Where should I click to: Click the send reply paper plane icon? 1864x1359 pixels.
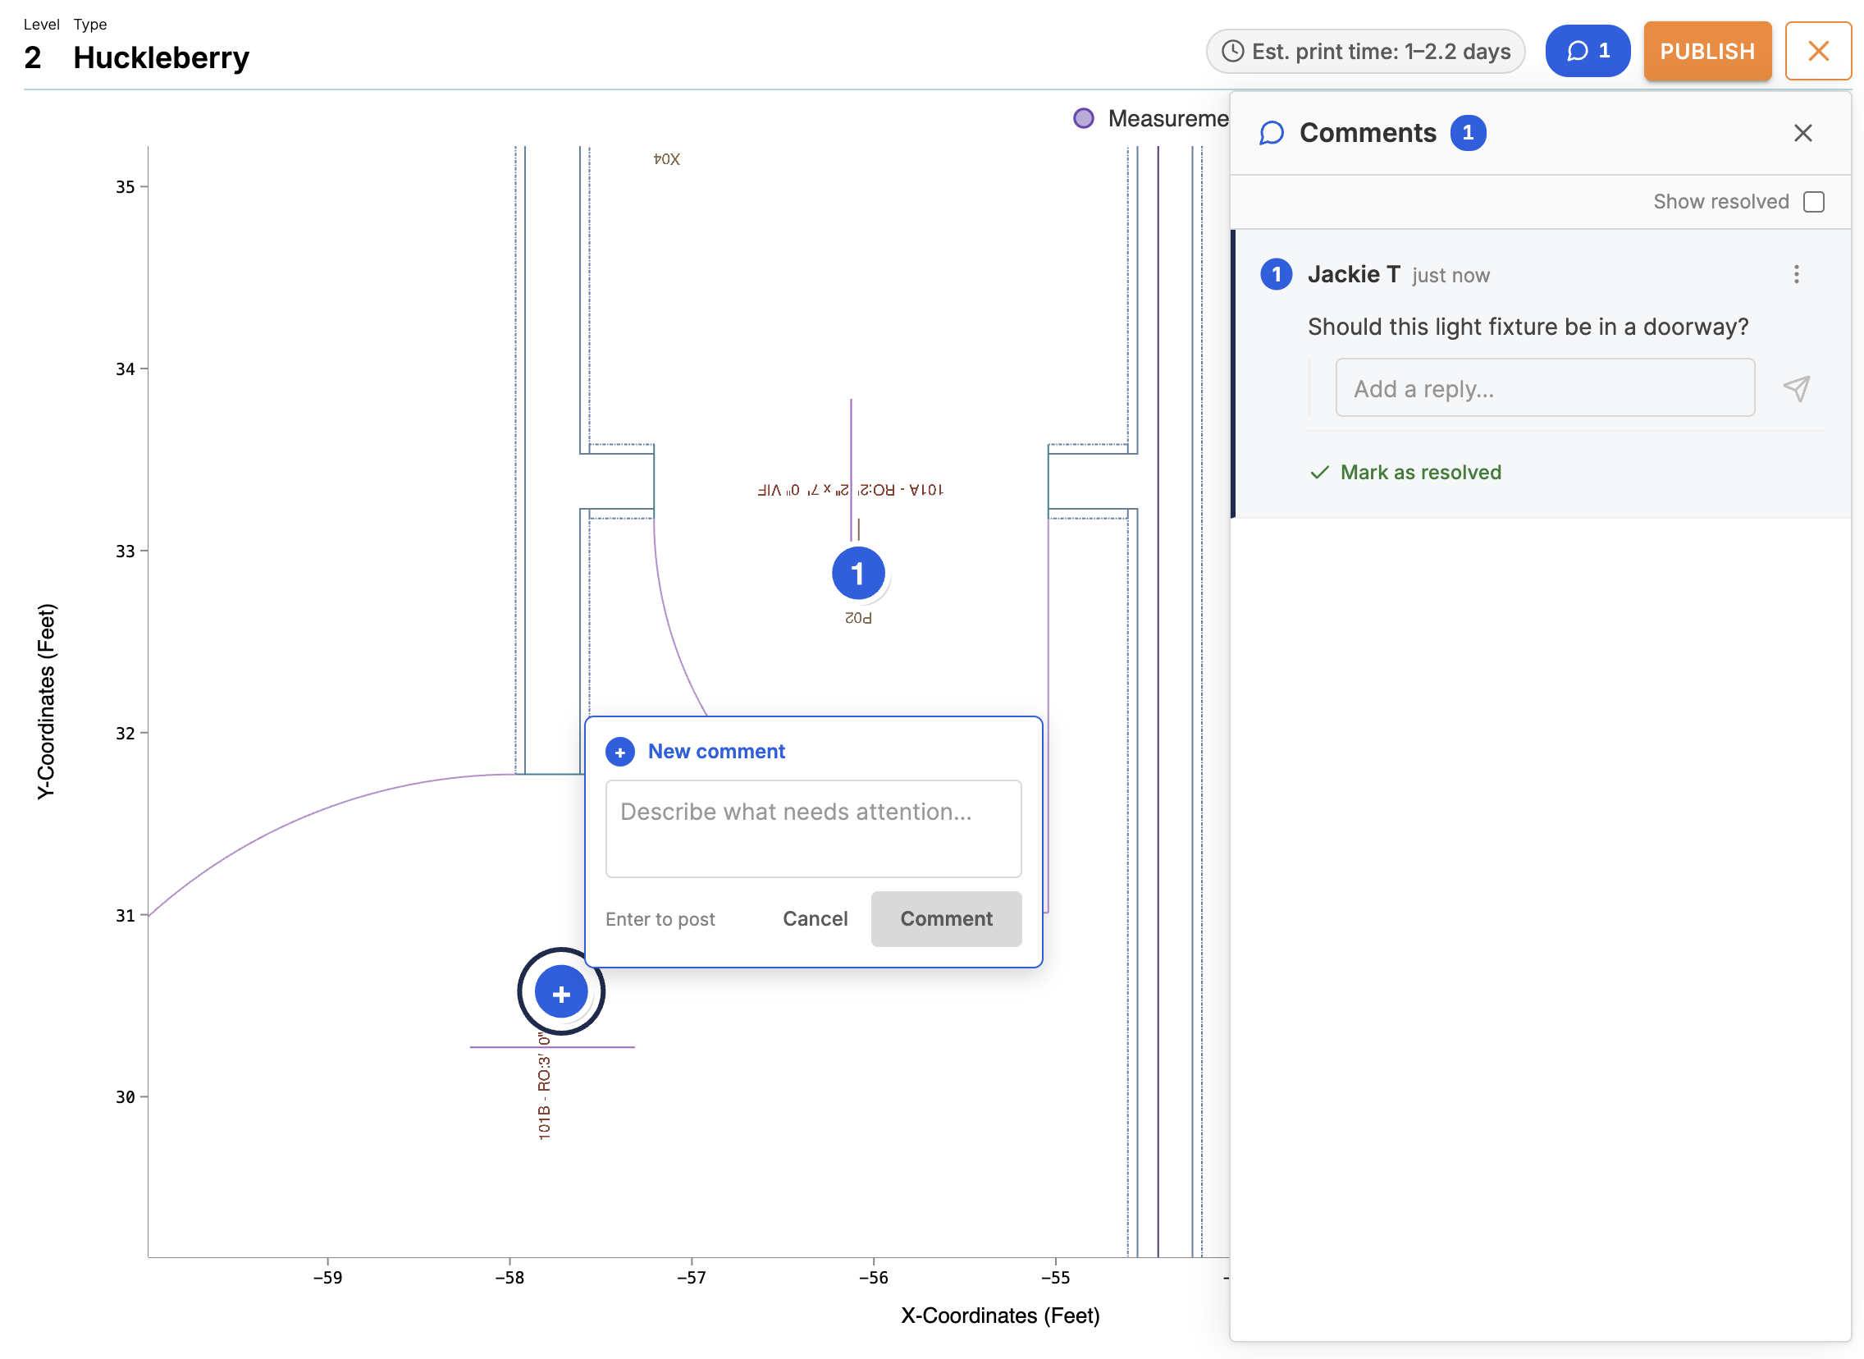tap(1796, 388)
